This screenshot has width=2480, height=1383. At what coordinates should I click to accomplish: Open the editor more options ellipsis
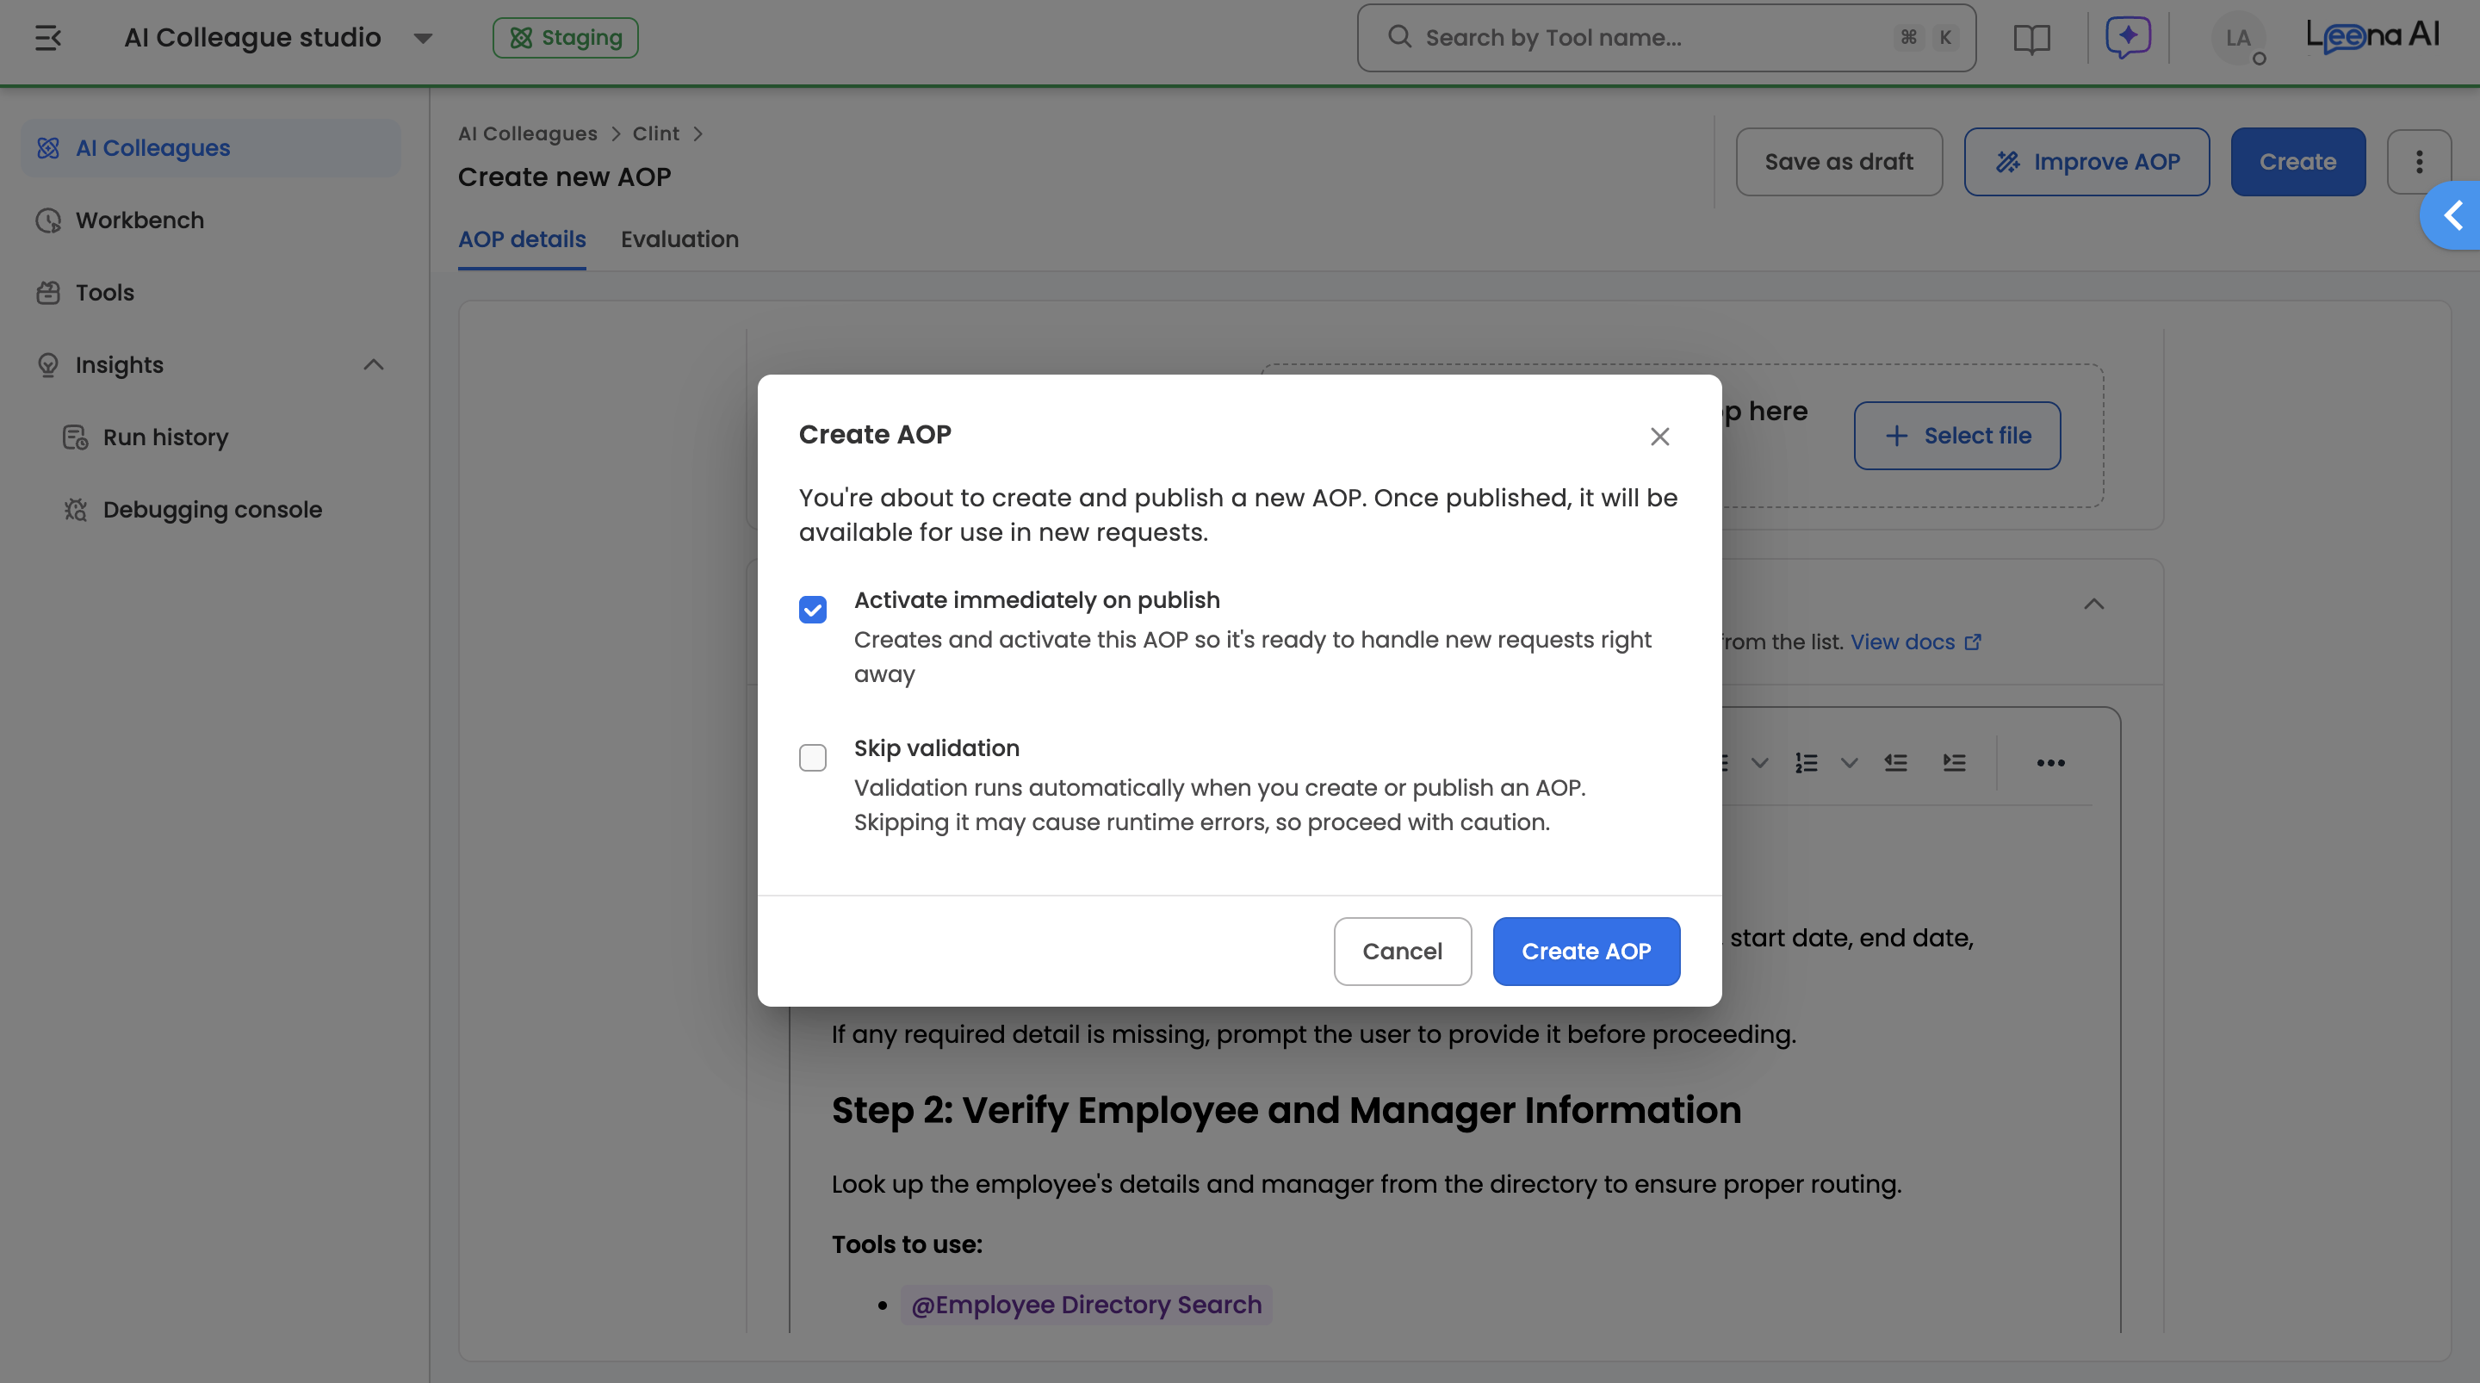tap(2050, 764)
